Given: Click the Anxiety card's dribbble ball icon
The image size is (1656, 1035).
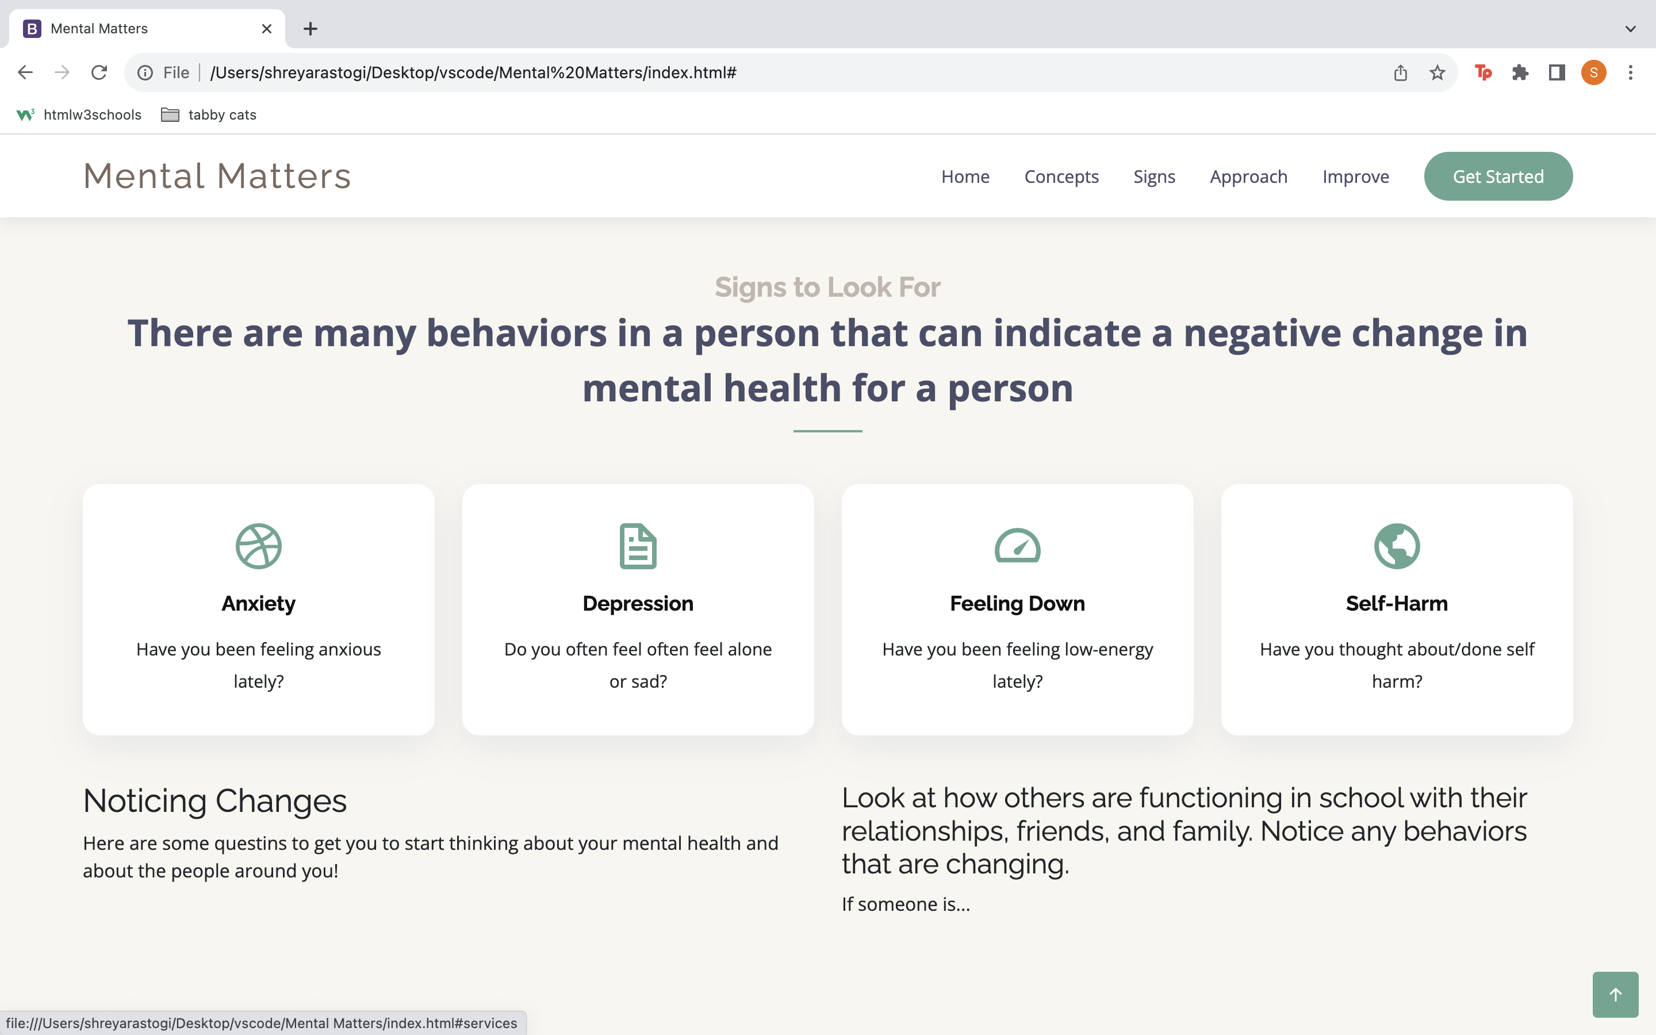Looking at the screenshot, I should (258, 546).
